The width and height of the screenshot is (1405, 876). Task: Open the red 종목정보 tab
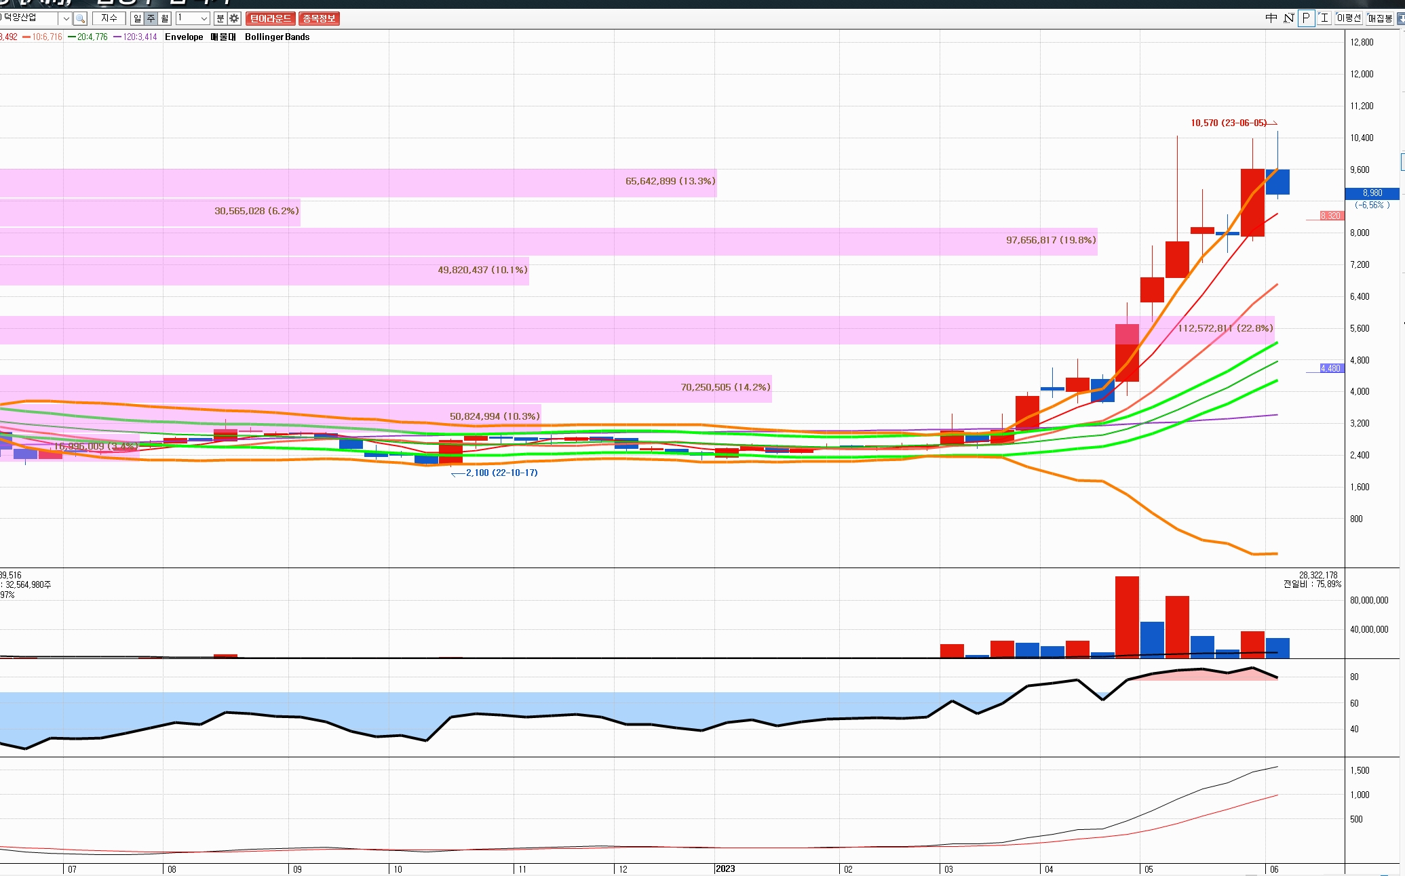[319, 18]
